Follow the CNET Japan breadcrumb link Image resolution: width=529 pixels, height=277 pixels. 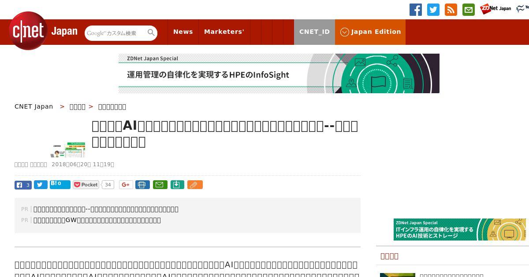(34, 106)
